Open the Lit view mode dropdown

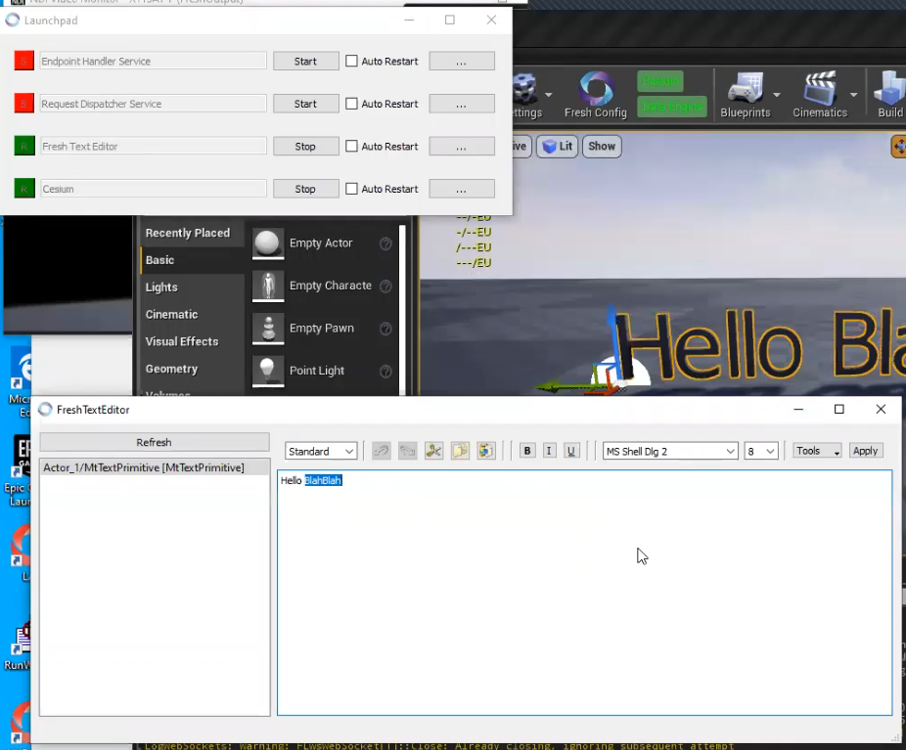[558, 147]
